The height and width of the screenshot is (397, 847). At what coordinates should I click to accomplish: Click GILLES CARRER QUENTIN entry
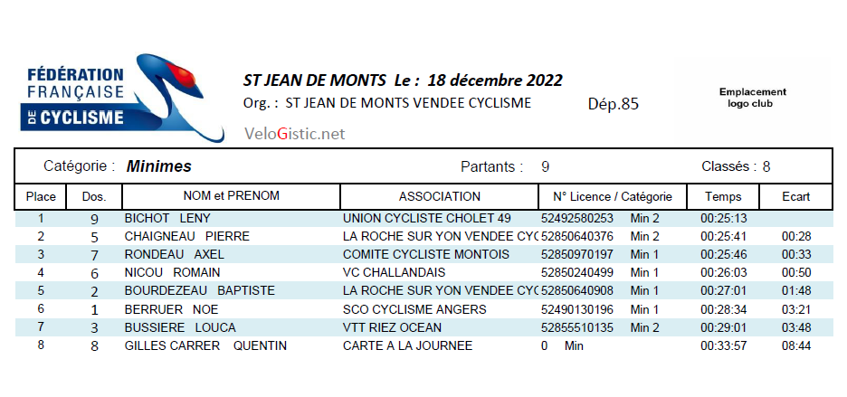(x=205, y=345)
